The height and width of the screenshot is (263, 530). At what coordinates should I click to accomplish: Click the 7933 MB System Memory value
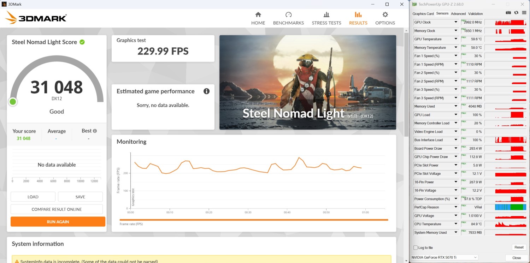[x=475, y=233]
